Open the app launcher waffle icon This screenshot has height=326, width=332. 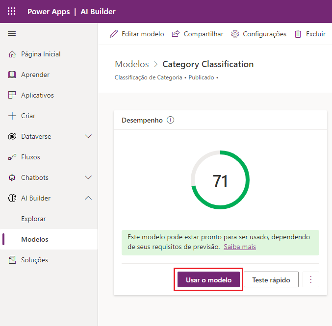tap(12, 11)
